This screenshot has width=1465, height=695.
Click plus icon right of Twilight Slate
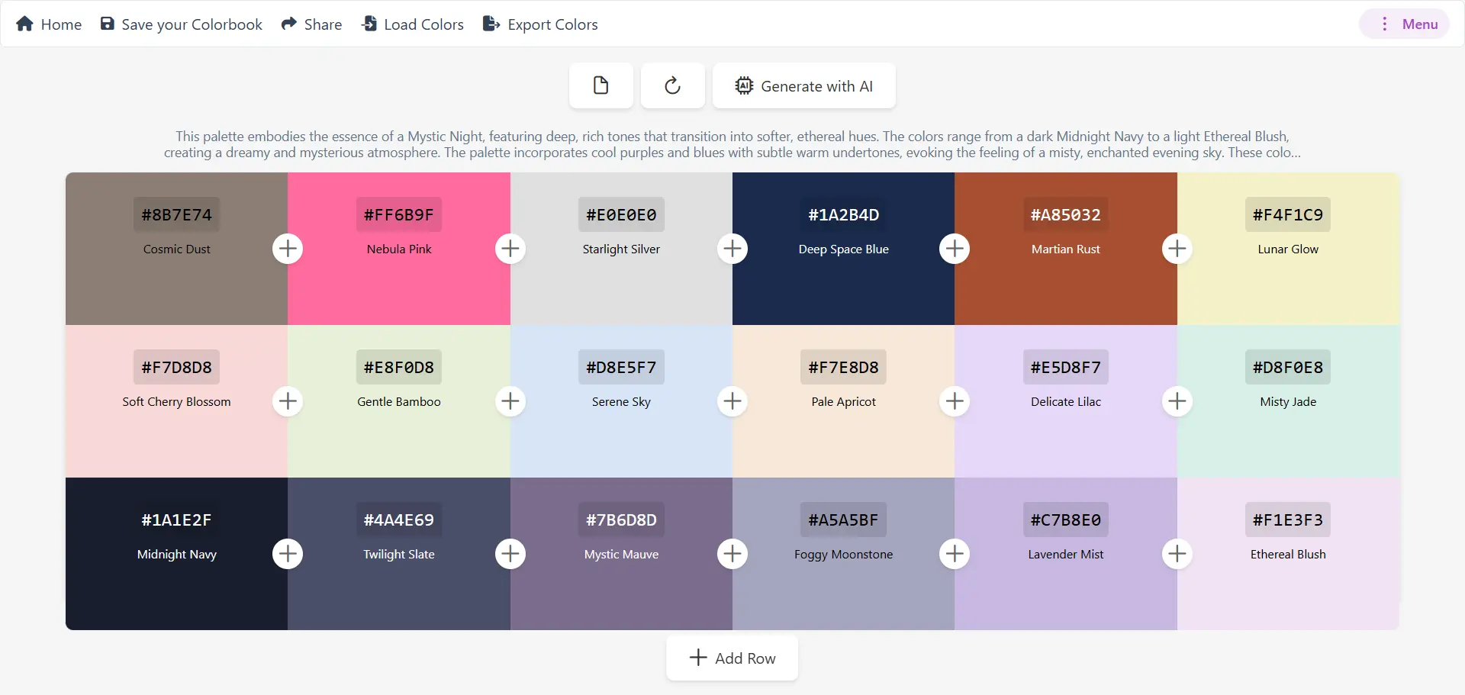510,554
